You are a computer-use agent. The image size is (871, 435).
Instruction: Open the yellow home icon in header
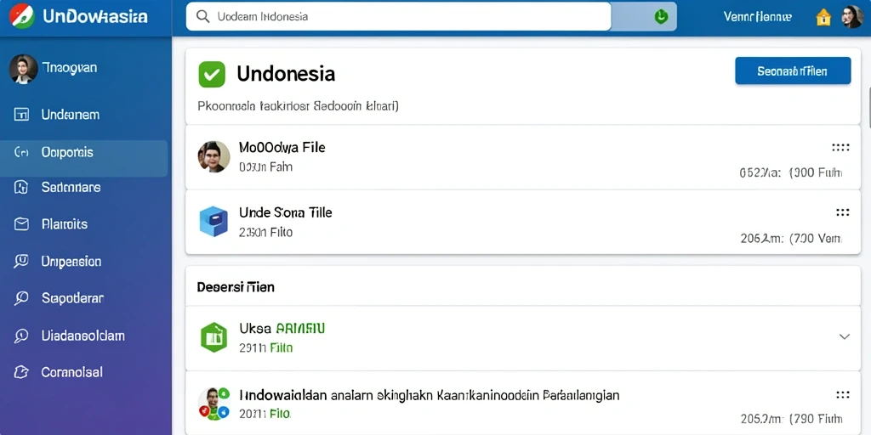click(823, 17)
